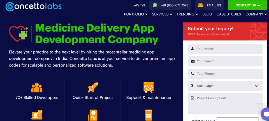This screenshot has width=269, height=121.
Task: Click the Support & maintenance wrench icon
Action: coord(149,88)
